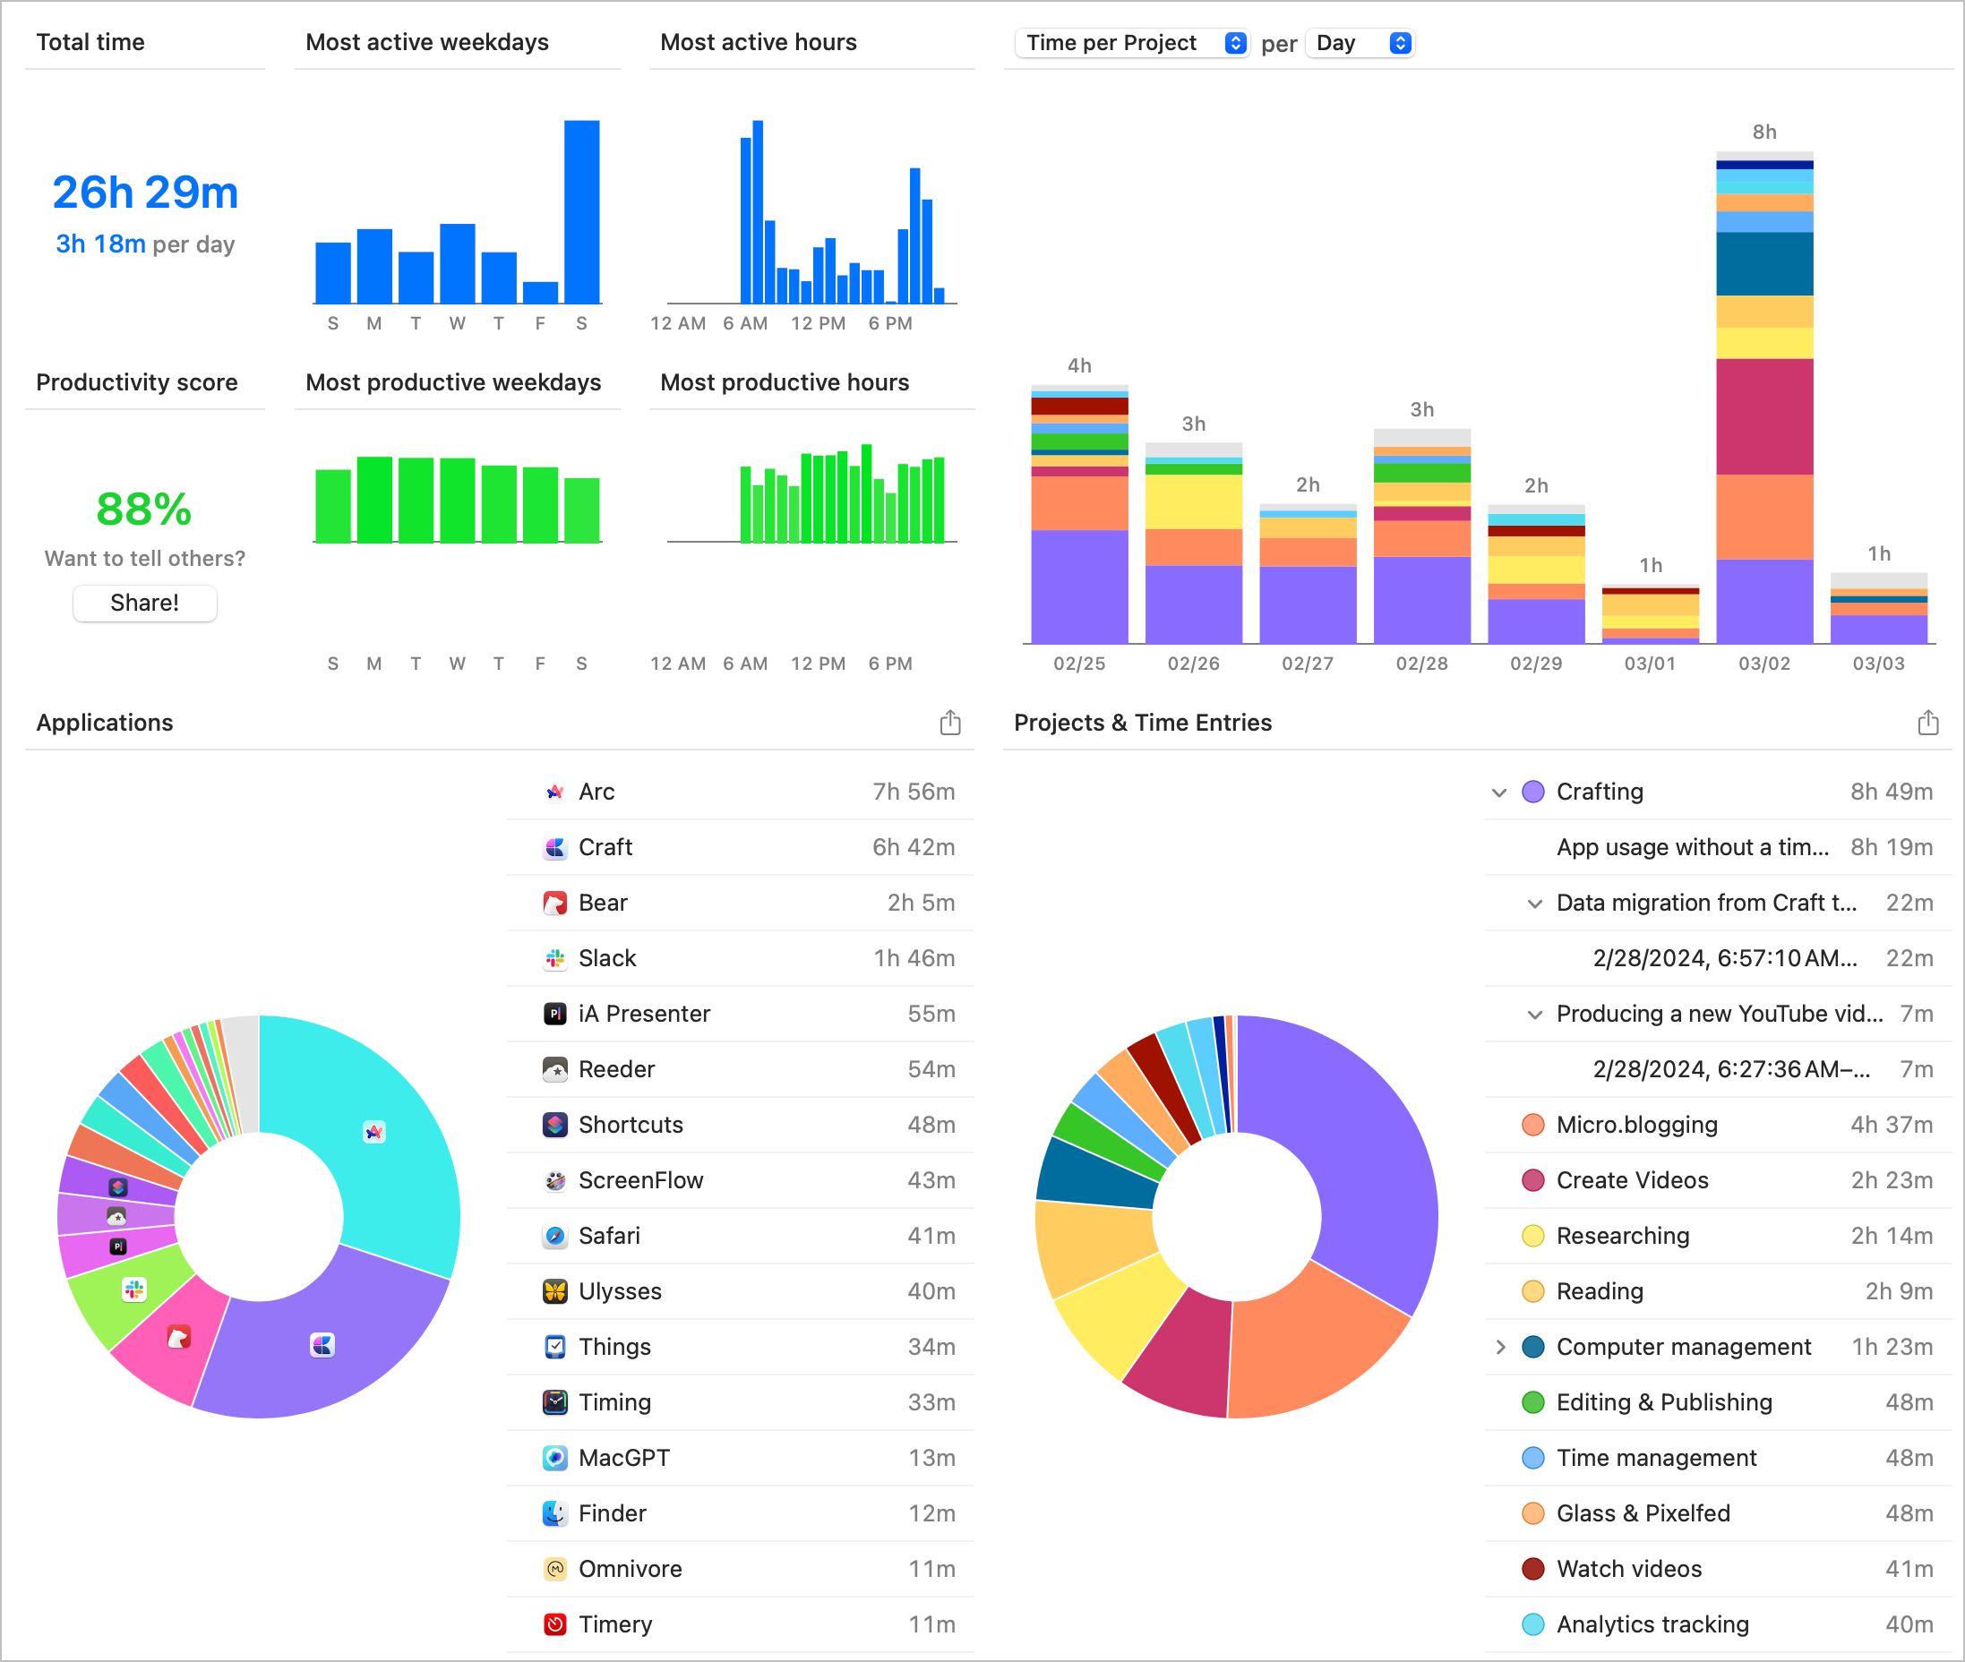Click the Researching project row
This screenshot has height=1662, width=1965.
[x=1622, y=1235]
